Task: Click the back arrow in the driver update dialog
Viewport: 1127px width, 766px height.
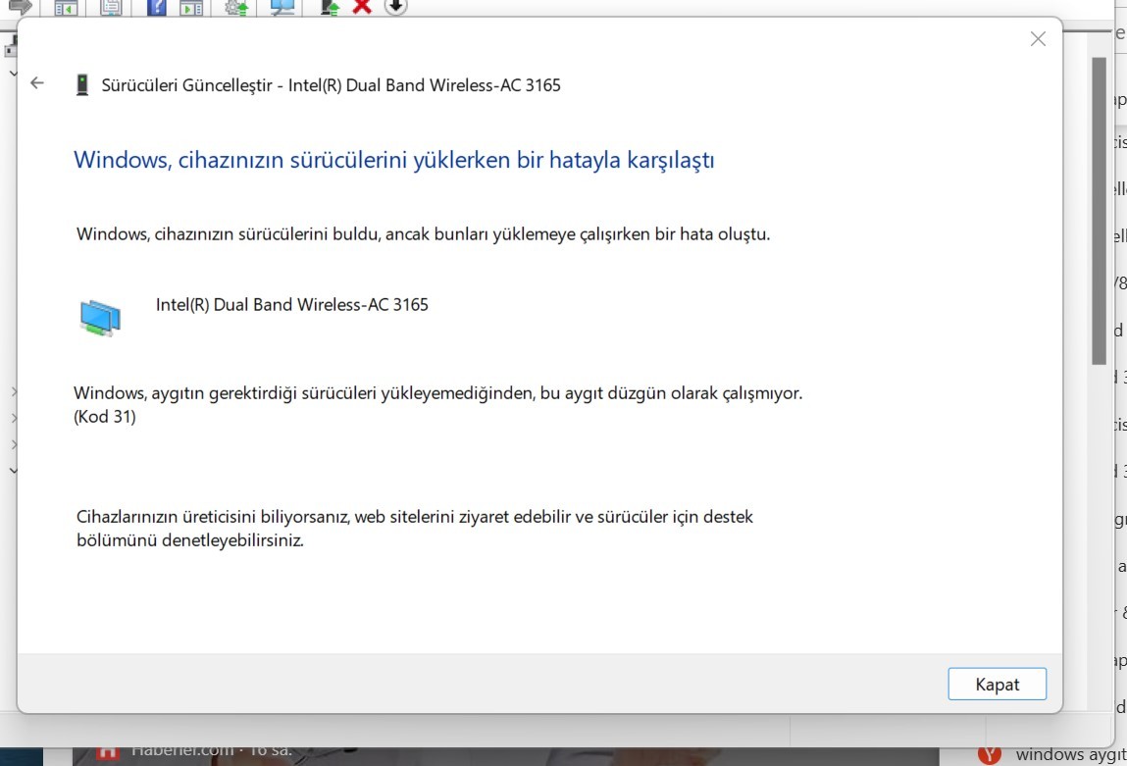Action: click(x=36, y=83)
